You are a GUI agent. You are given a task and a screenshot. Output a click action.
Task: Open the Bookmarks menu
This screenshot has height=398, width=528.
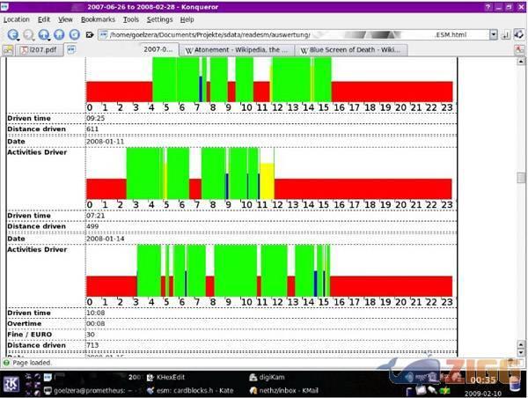pyautogui.click(x=97, y=19)
